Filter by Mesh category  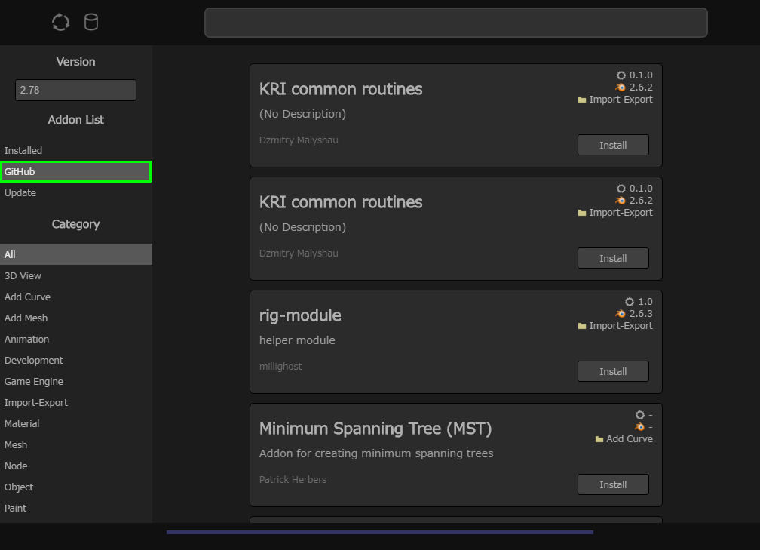pos(76,445)
